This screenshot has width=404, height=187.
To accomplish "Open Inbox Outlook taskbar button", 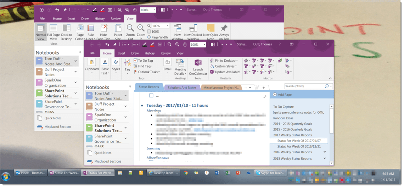I will [x=30, y=173].
